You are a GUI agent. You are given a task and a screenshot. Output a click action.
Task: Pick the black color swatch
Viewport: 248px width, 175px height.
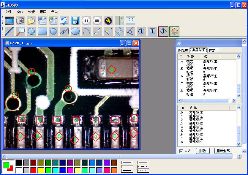click(x=19, y=163)
